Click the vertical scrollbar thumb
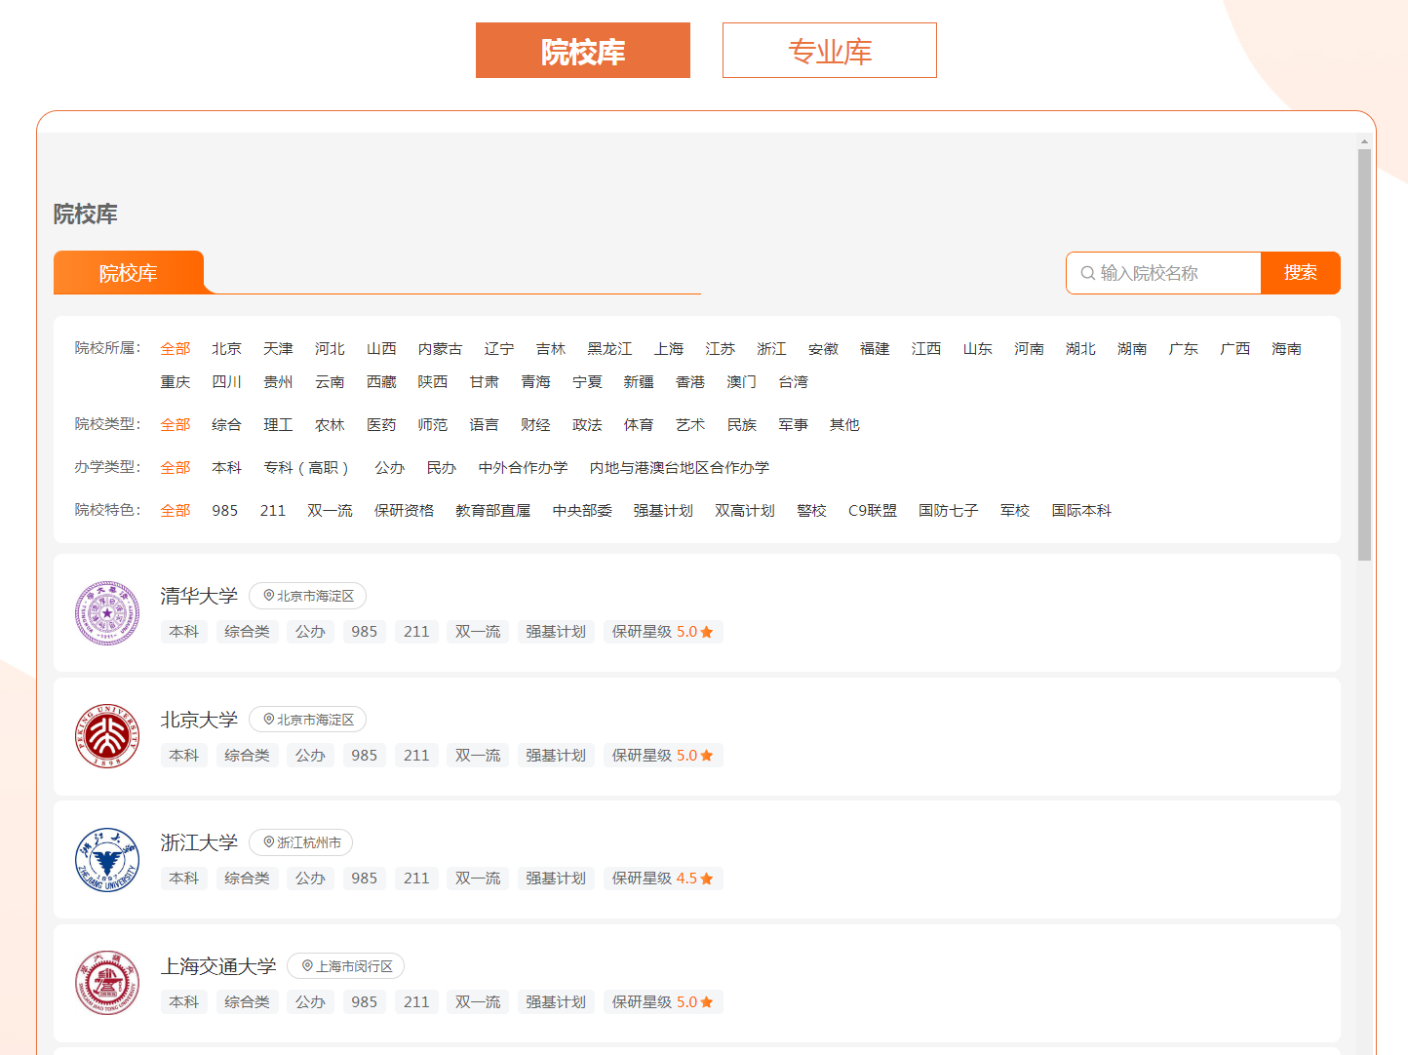1408x1055 pixels. 1364,355
